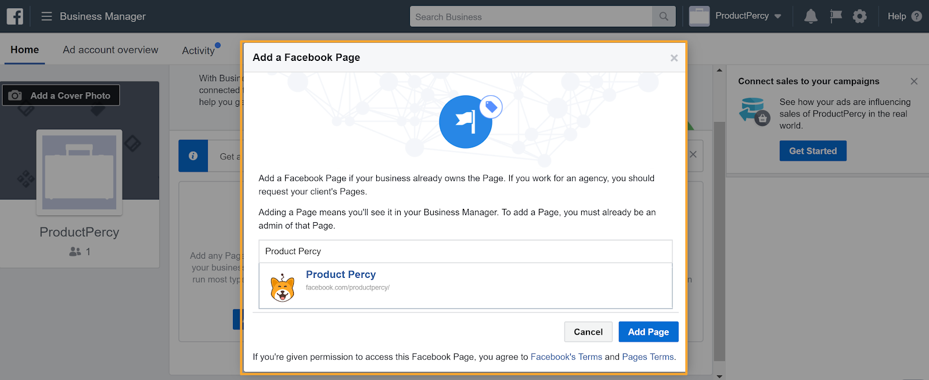Dismiss the info banner behind the dialog
929x380 pixels.
pyautogui.click(x=693, y=154)
